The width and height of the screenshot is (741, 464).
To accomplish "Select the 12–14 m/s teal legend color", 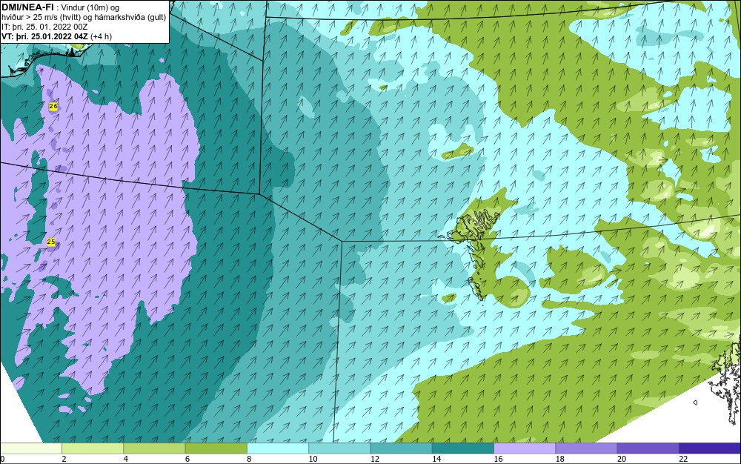I will pyautogui.click(x=401, y=448).
